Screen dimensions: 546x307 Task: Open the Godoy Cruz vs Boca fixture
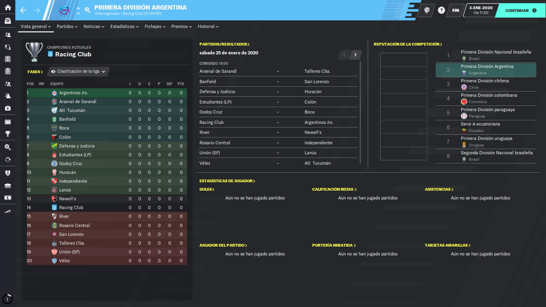click(x=279, y=112)
